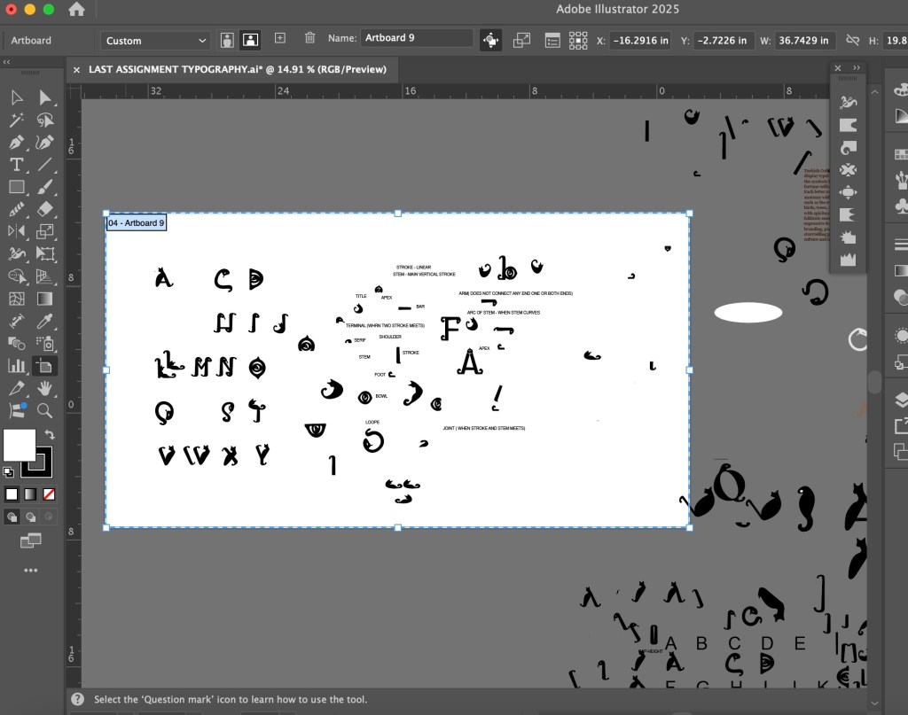
Task: Switch artboard to portrait orientation
Action: click(x=227, y=40)
